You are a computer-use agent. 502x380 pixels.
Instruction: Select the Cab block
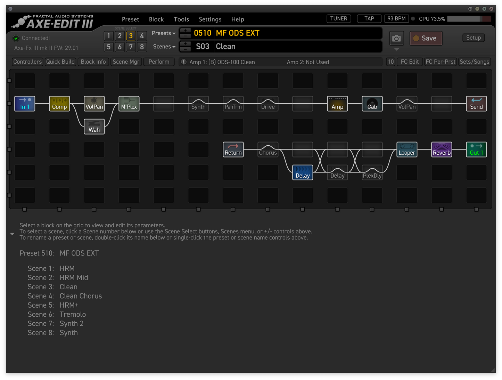pyautogui.click(x=372, y=104)
